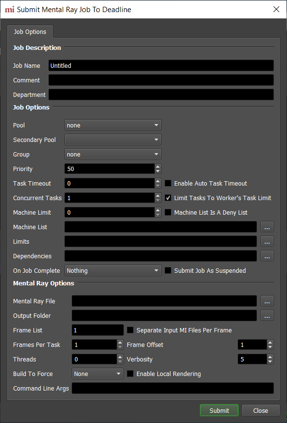Viewport: 287px width, 423px height.
Task: Decrease Machine Limit with the down arrow
Action: tap(158, 215)
